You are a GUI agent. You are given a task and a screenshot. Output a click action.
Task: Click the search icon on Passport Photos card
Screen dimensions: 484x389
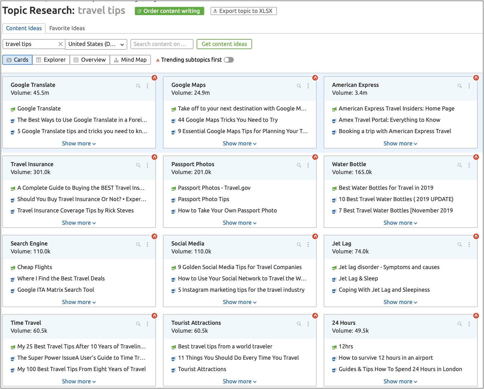coord(299,165)
